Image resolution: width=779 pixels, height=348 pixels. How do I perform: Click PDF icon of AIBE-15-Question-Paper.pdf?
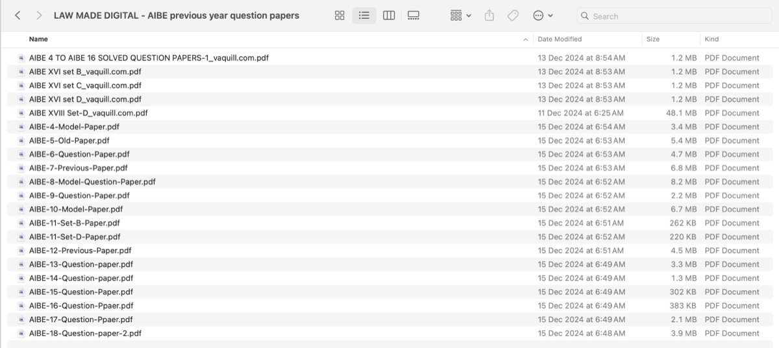[x=21, y=292]
